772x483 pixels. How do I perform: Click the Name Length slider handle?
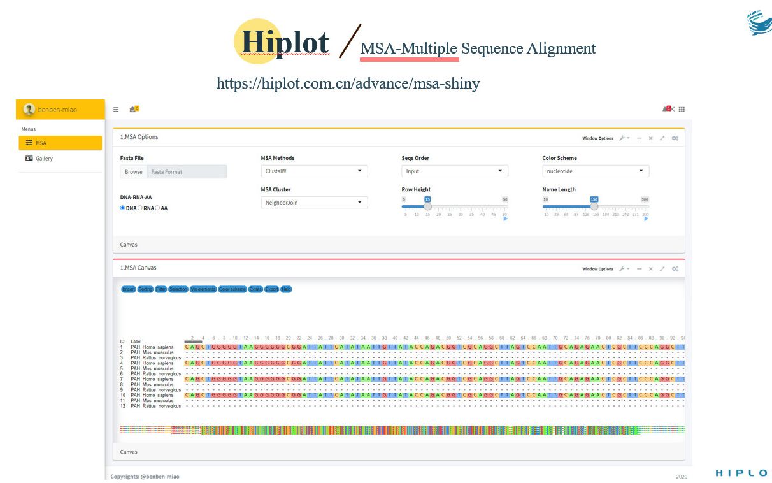594,206
